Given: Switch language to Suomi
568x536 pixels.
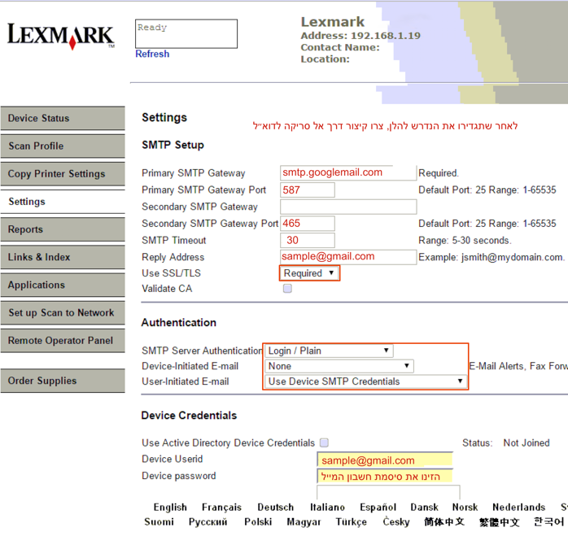Looking at the screenshot, I should coord(159,521).
